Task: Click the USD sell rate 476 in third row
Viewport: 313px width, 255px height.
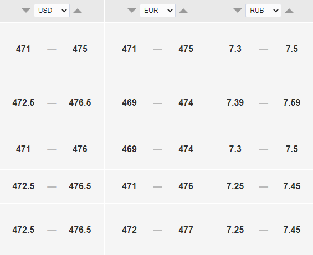Action: pyautogui.click(x=80, y=149)
